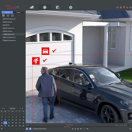Go to previous year in calendar
The width and height of the screenshot is (132, 132).
click(x=3, y=109)
